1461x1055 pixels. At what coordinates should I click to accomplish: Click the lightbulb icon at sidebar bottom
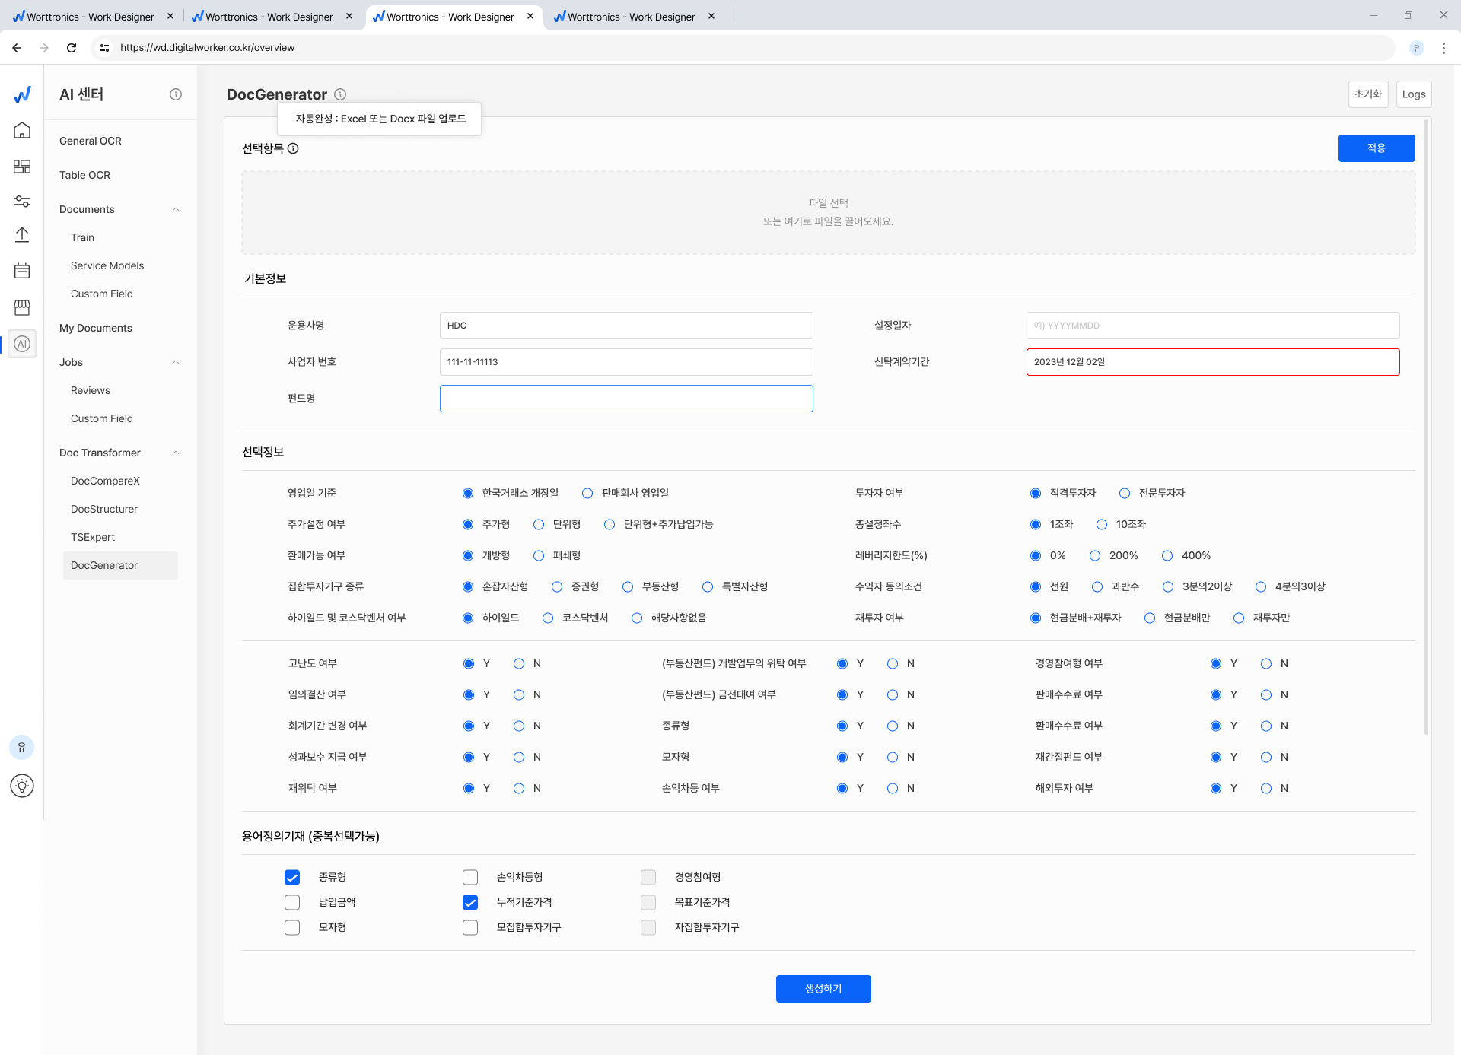[x=22, y=786]
